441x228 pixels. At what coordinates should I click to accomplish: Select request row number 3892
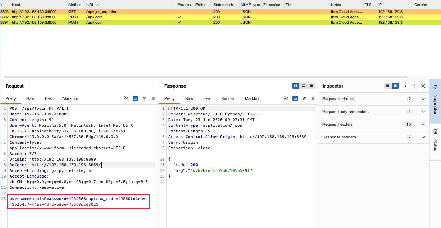pyautogui.click(x=220, y=17)
